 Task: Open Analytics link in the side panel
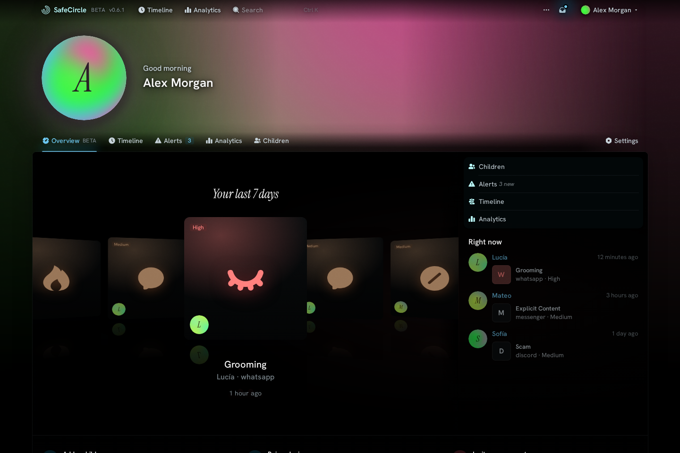pos(553,219)
